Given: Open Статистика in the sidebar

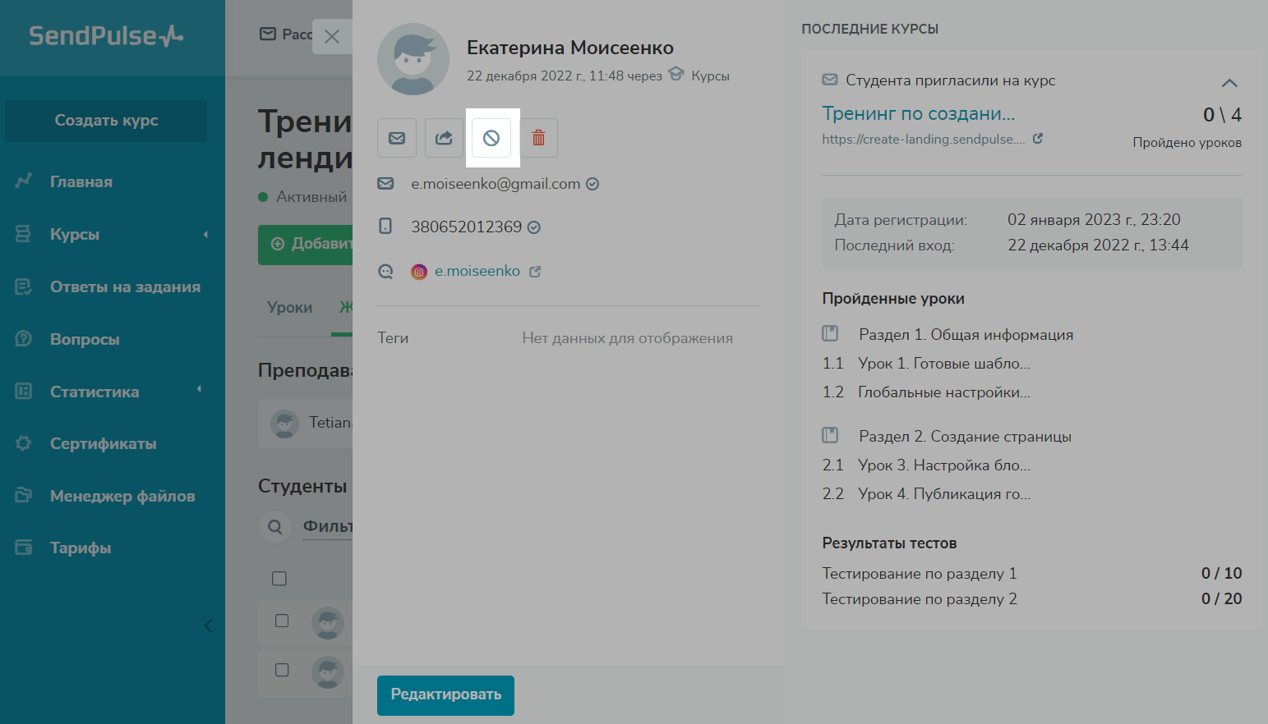Looking at the screenshot, I should pos(95,392).
